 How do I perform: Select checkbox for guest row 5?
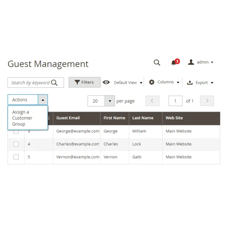pyautogui.click(x=16, y=157)
